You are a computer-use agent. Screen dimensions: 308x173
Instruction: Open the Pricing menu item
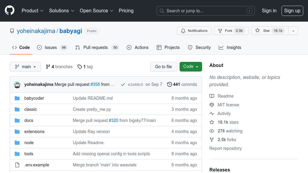pyautogui.click(x=126, y=11)
